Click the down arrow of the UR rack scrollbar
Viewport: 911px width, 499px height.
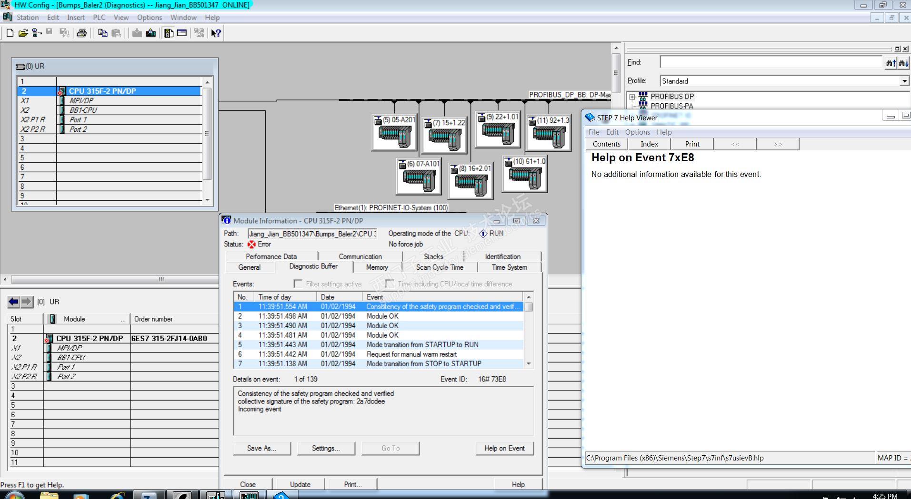(x=207, y=200)
